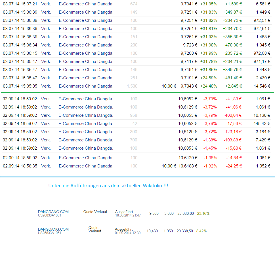Click the Quote Verkauf label of the 18.06.2014 trade
275x259 pixels.
click(x=95, y=211)
